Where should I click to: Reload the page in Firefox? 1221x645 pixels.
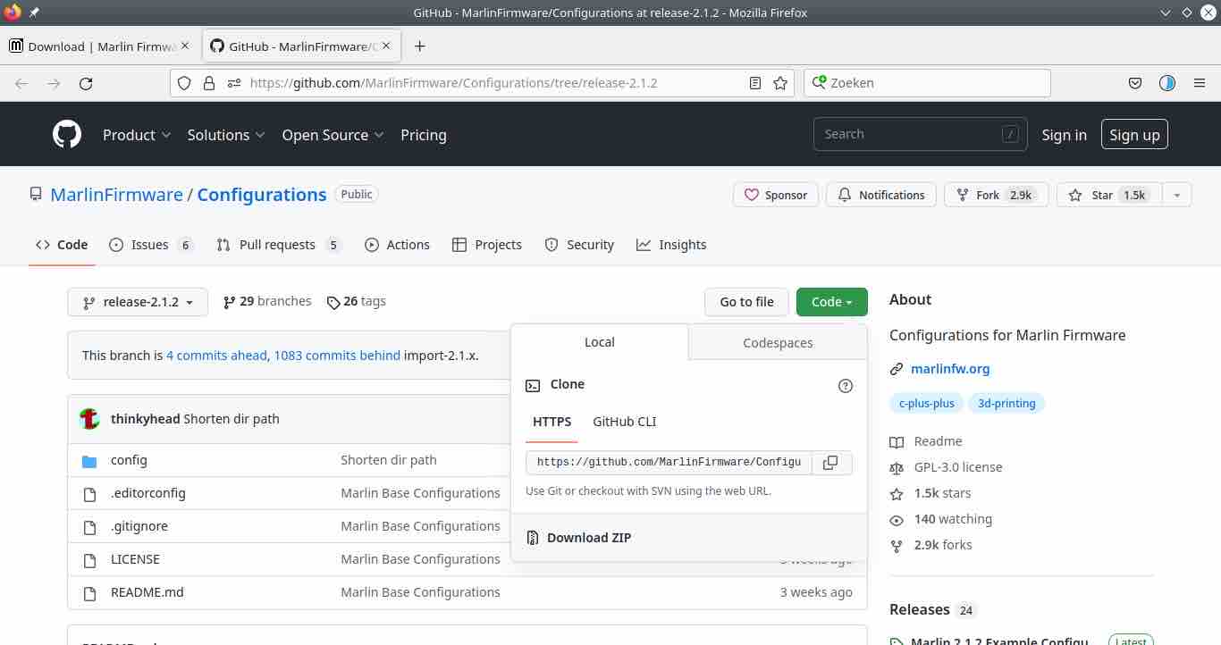tap(86, 83)
